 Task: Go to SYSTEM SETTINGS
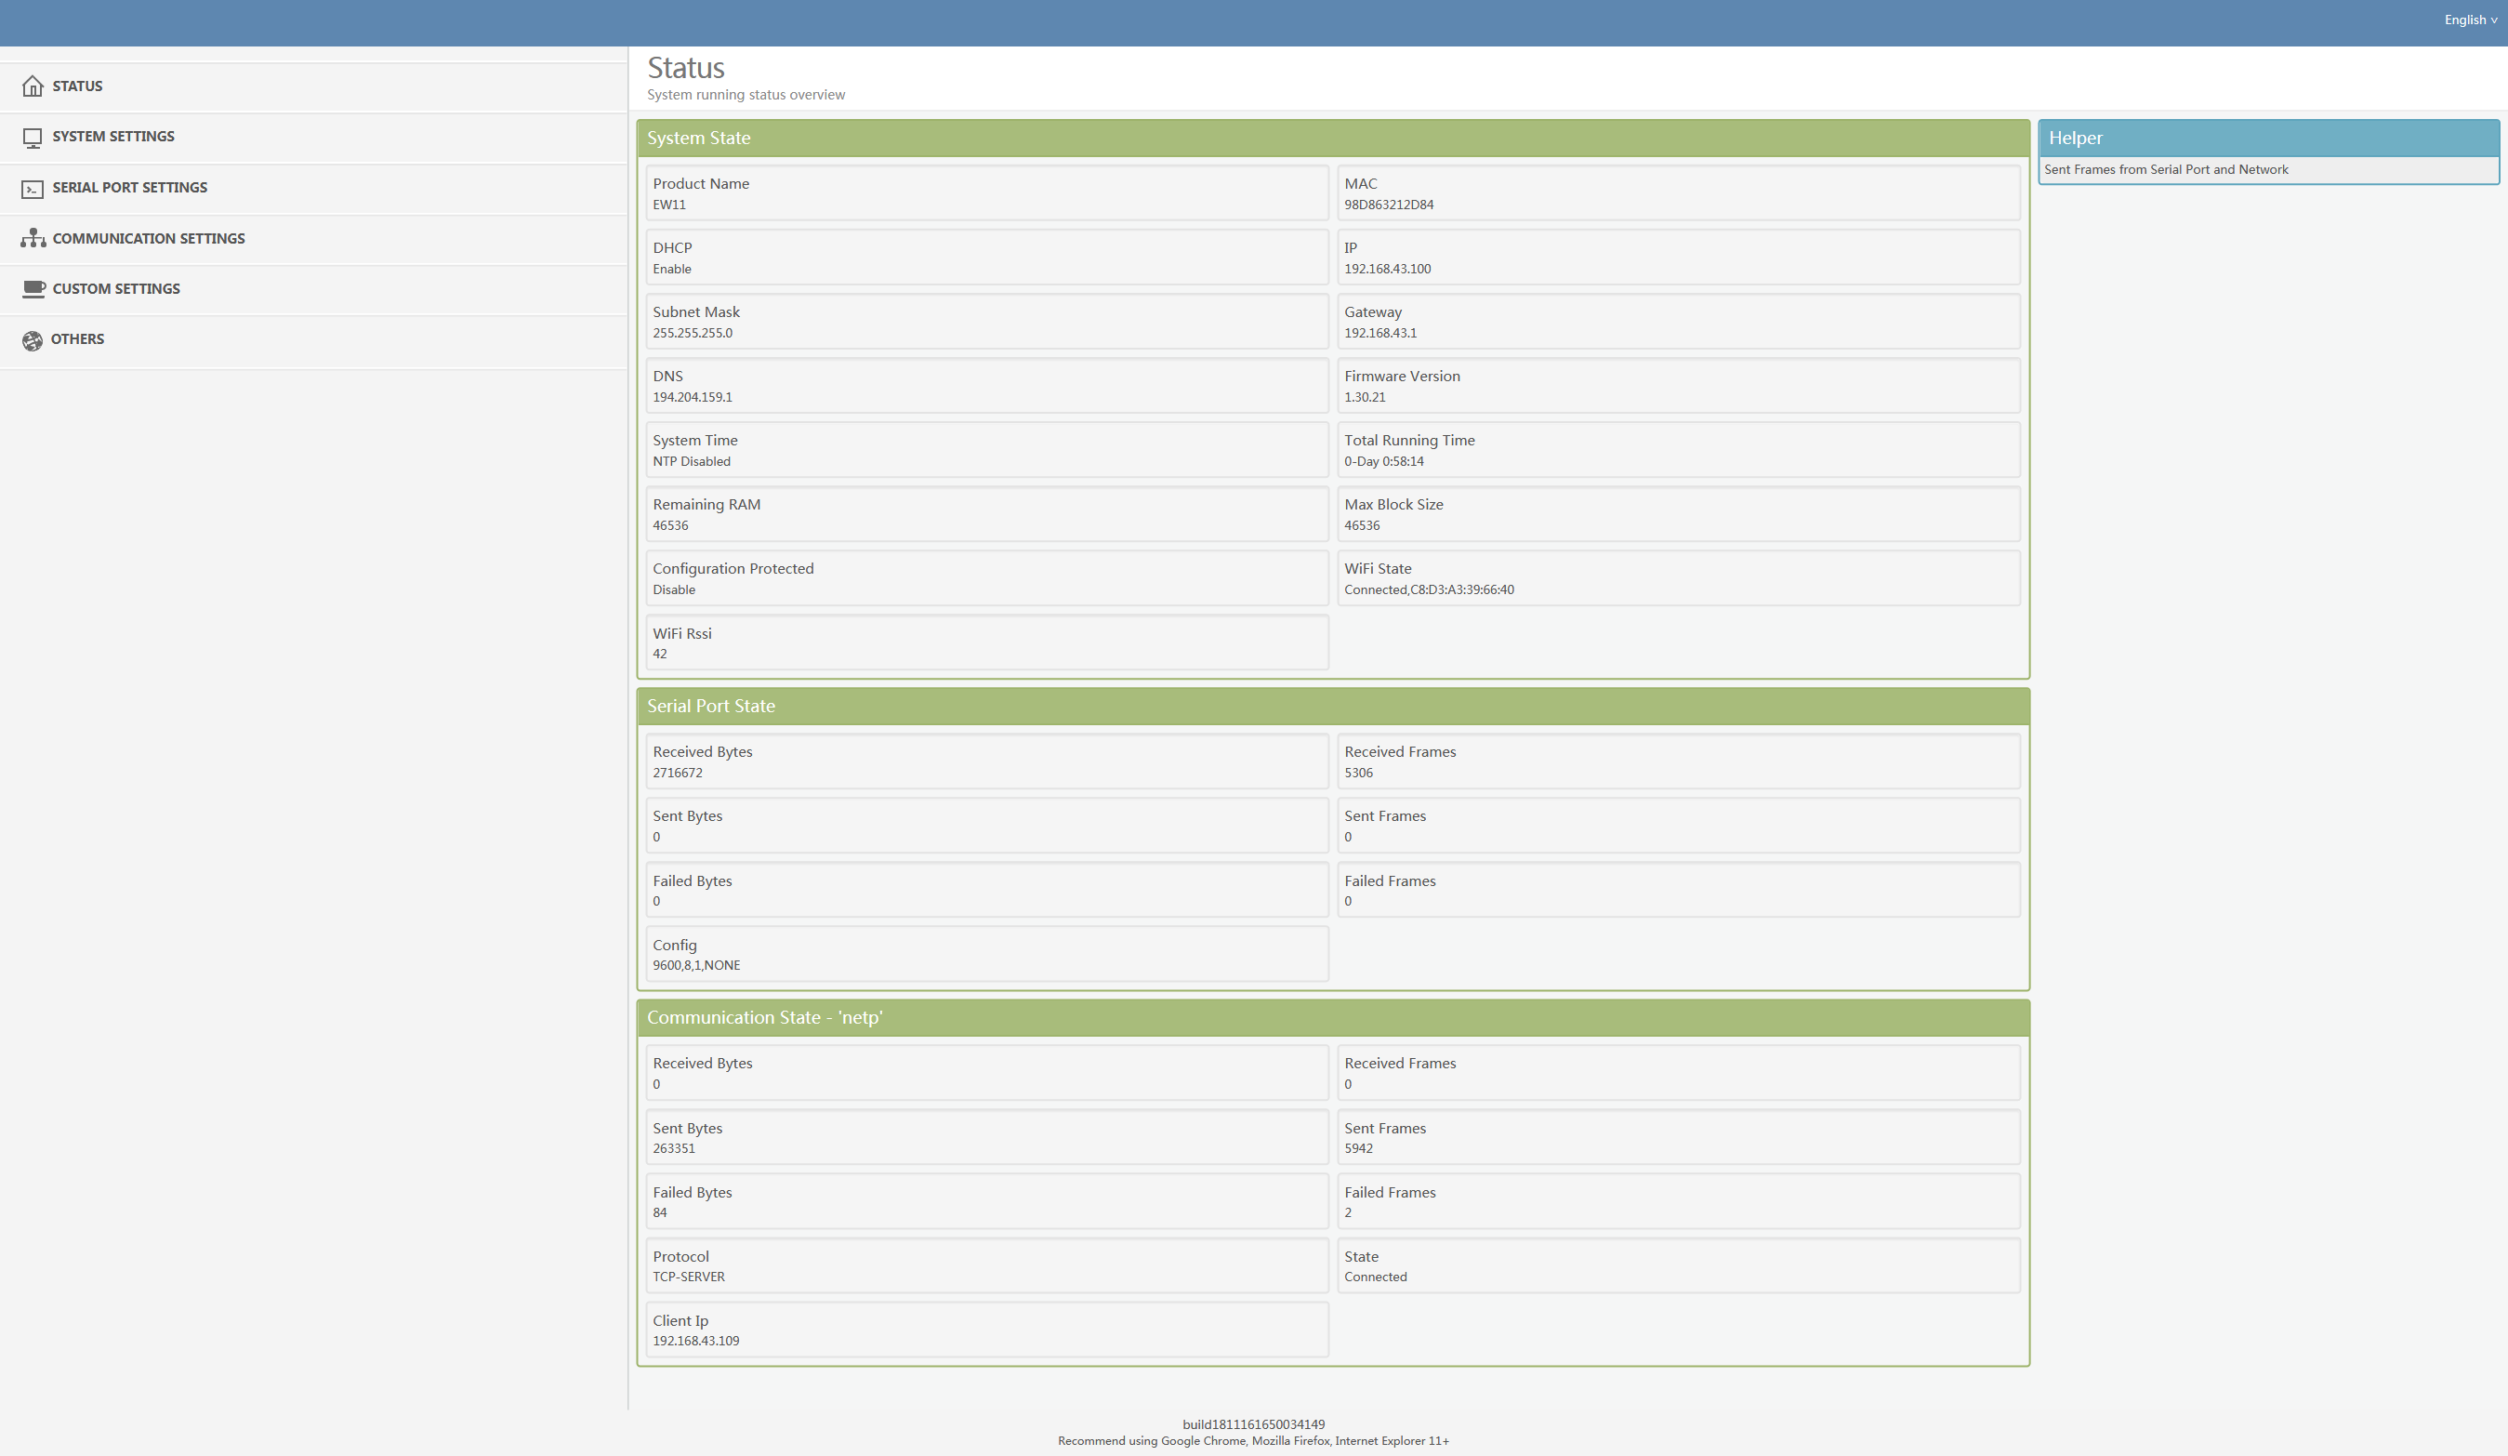pyautogui.click(x=313, y=138)
